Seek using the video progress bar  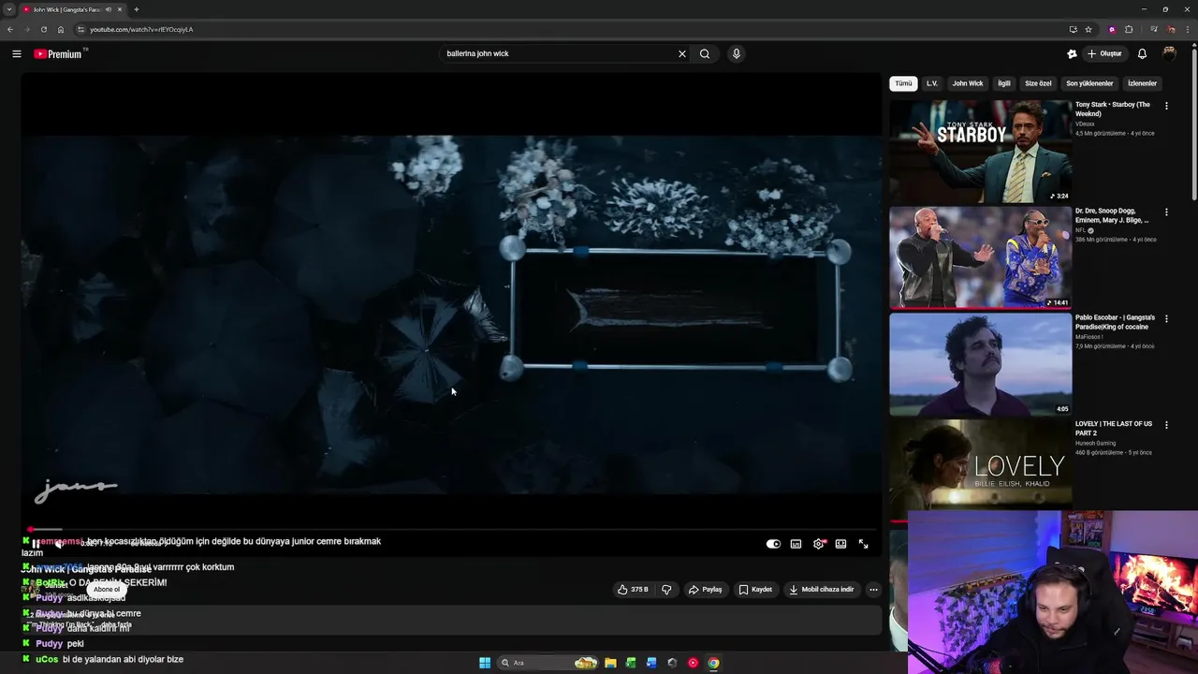(451, 530)
